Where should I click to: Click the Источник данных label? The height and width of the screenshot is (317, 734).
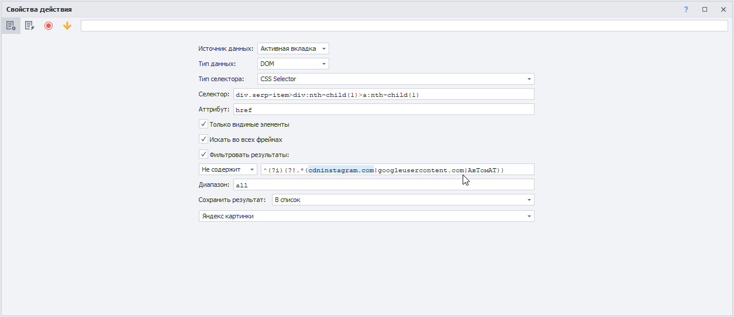(x=226, y=48)
